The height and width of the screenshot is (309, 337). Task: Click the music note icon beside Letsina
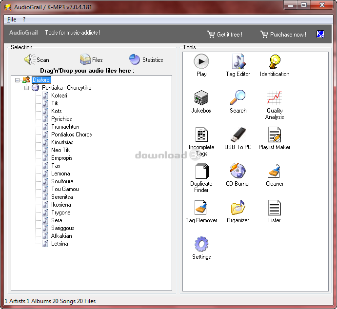tap(45, 244)
